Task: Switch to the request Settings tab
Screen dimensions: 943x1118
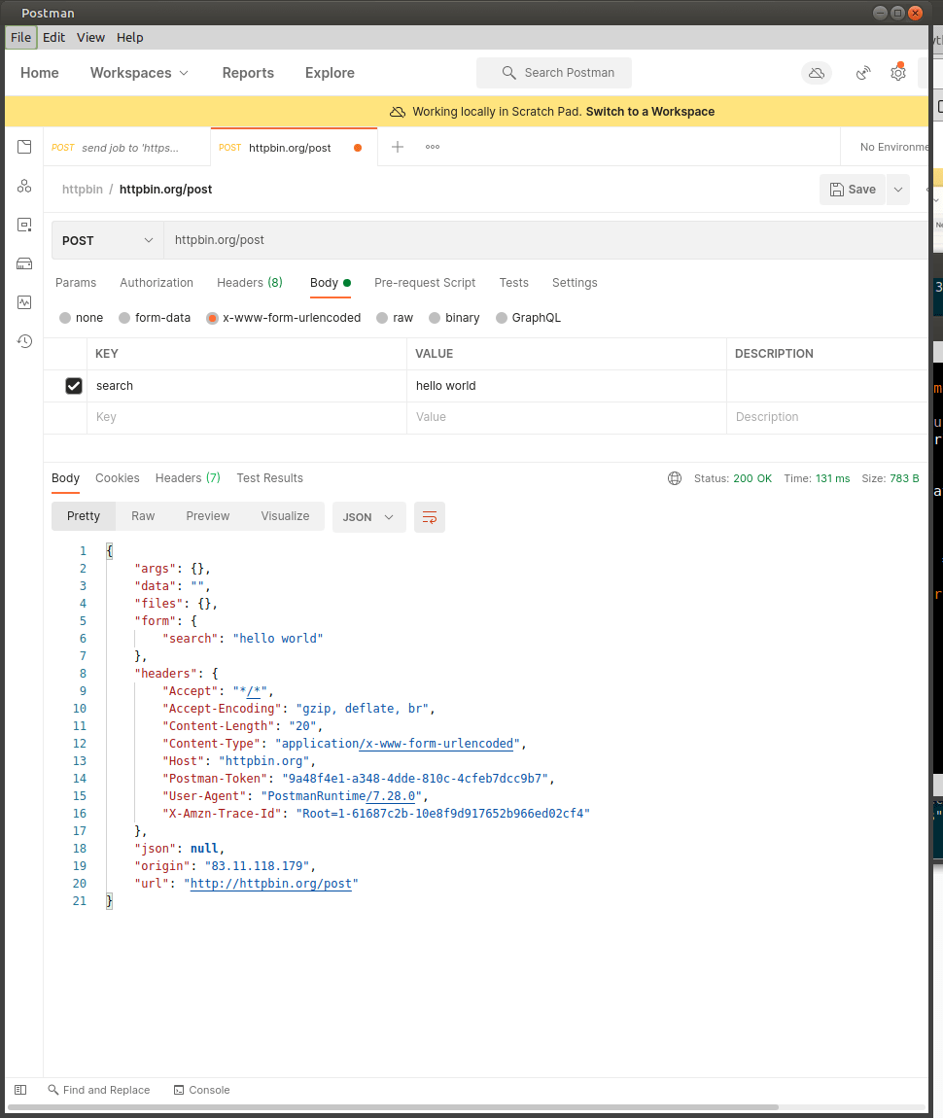Action: (575, 283)
